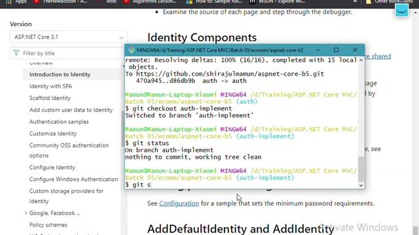
Task: Open Add custom user data to Identity
Action: pyautogui.click(x=71, y=110)
